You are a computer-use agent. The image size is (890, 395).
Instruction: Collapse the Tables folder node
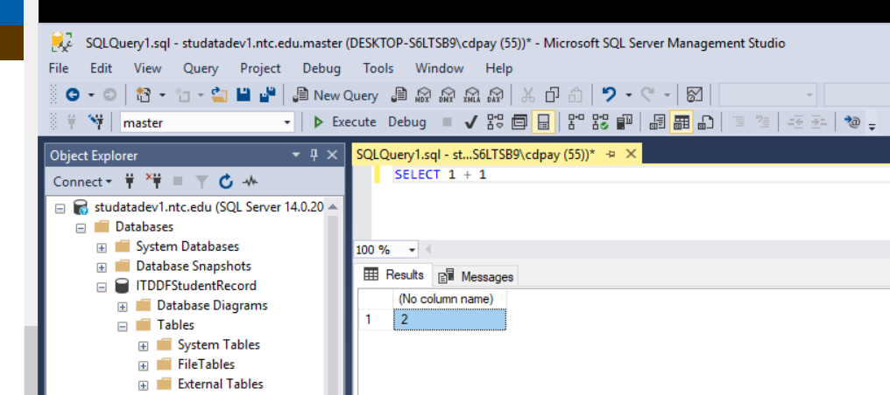tap(122, 326)
